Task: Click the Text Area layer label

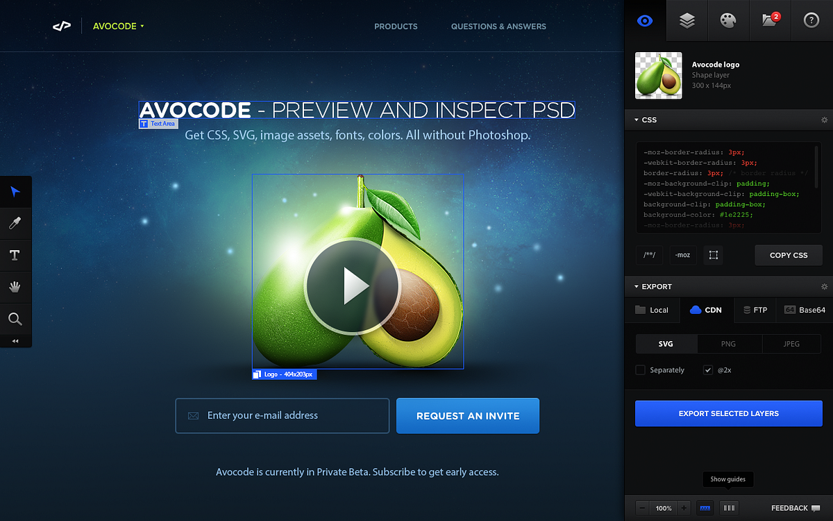Action: pos(158,124)
